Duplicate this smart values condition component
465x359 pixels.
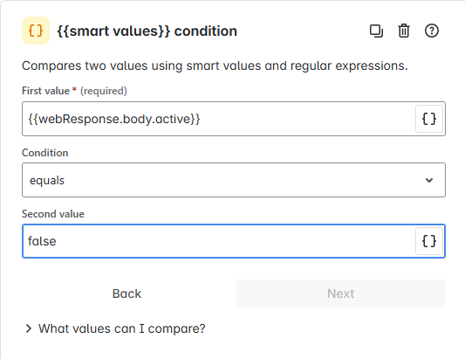(376, 31)
